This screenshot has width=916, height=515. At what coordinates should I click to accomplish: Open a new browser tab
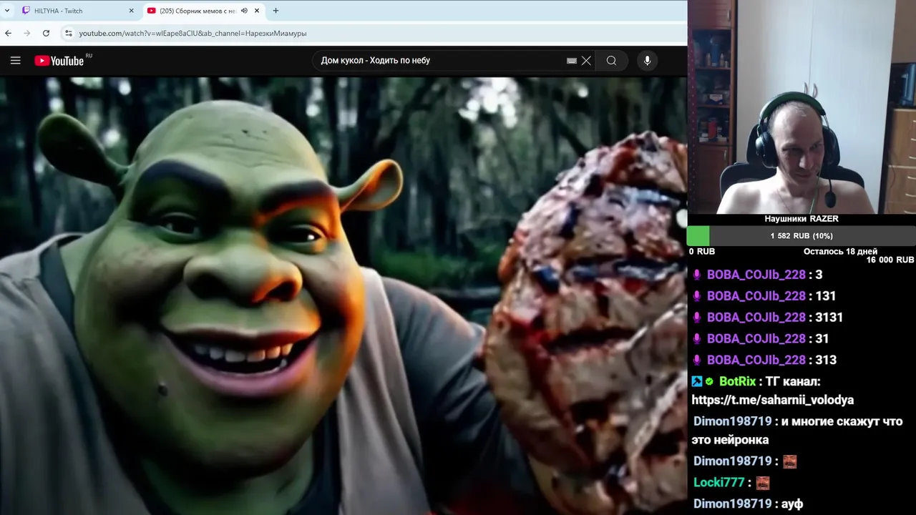[x=276, y=11]
